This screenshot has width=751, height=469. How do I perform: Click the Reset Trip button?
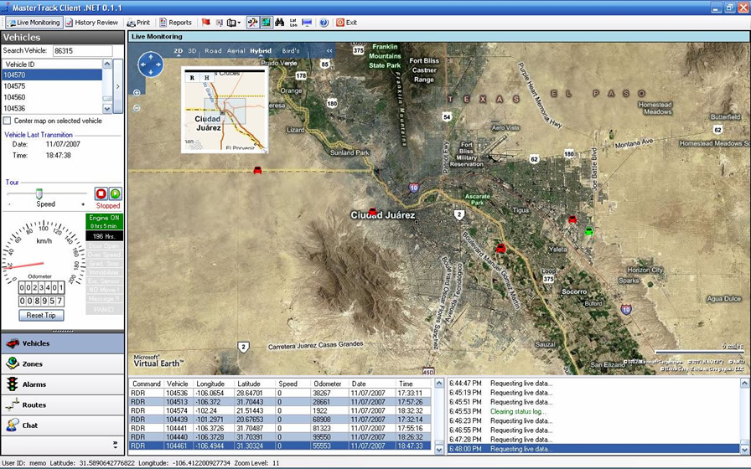point(41,316)
